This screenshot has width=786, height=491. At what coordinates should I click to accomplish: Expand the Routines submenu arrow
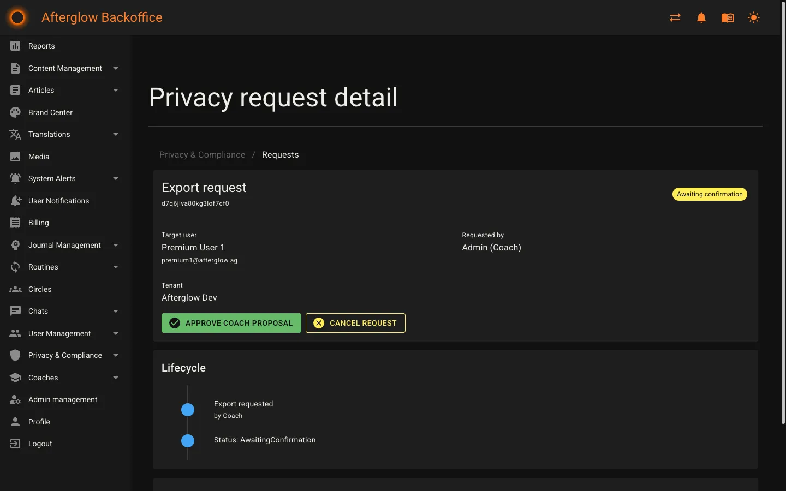coord(116,267)
